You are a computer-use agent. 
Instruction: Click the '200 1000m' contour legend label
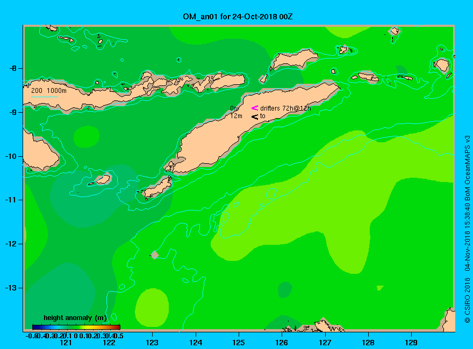coord(49,90)
